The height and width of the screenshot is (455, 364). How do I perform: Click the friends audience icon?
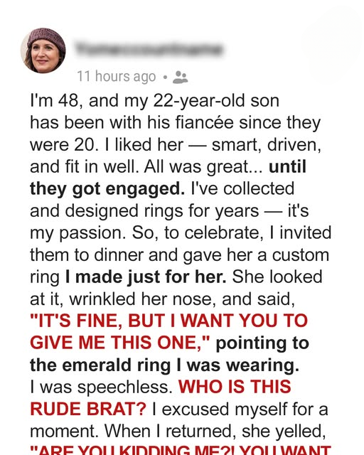click(x=181, y=77)
